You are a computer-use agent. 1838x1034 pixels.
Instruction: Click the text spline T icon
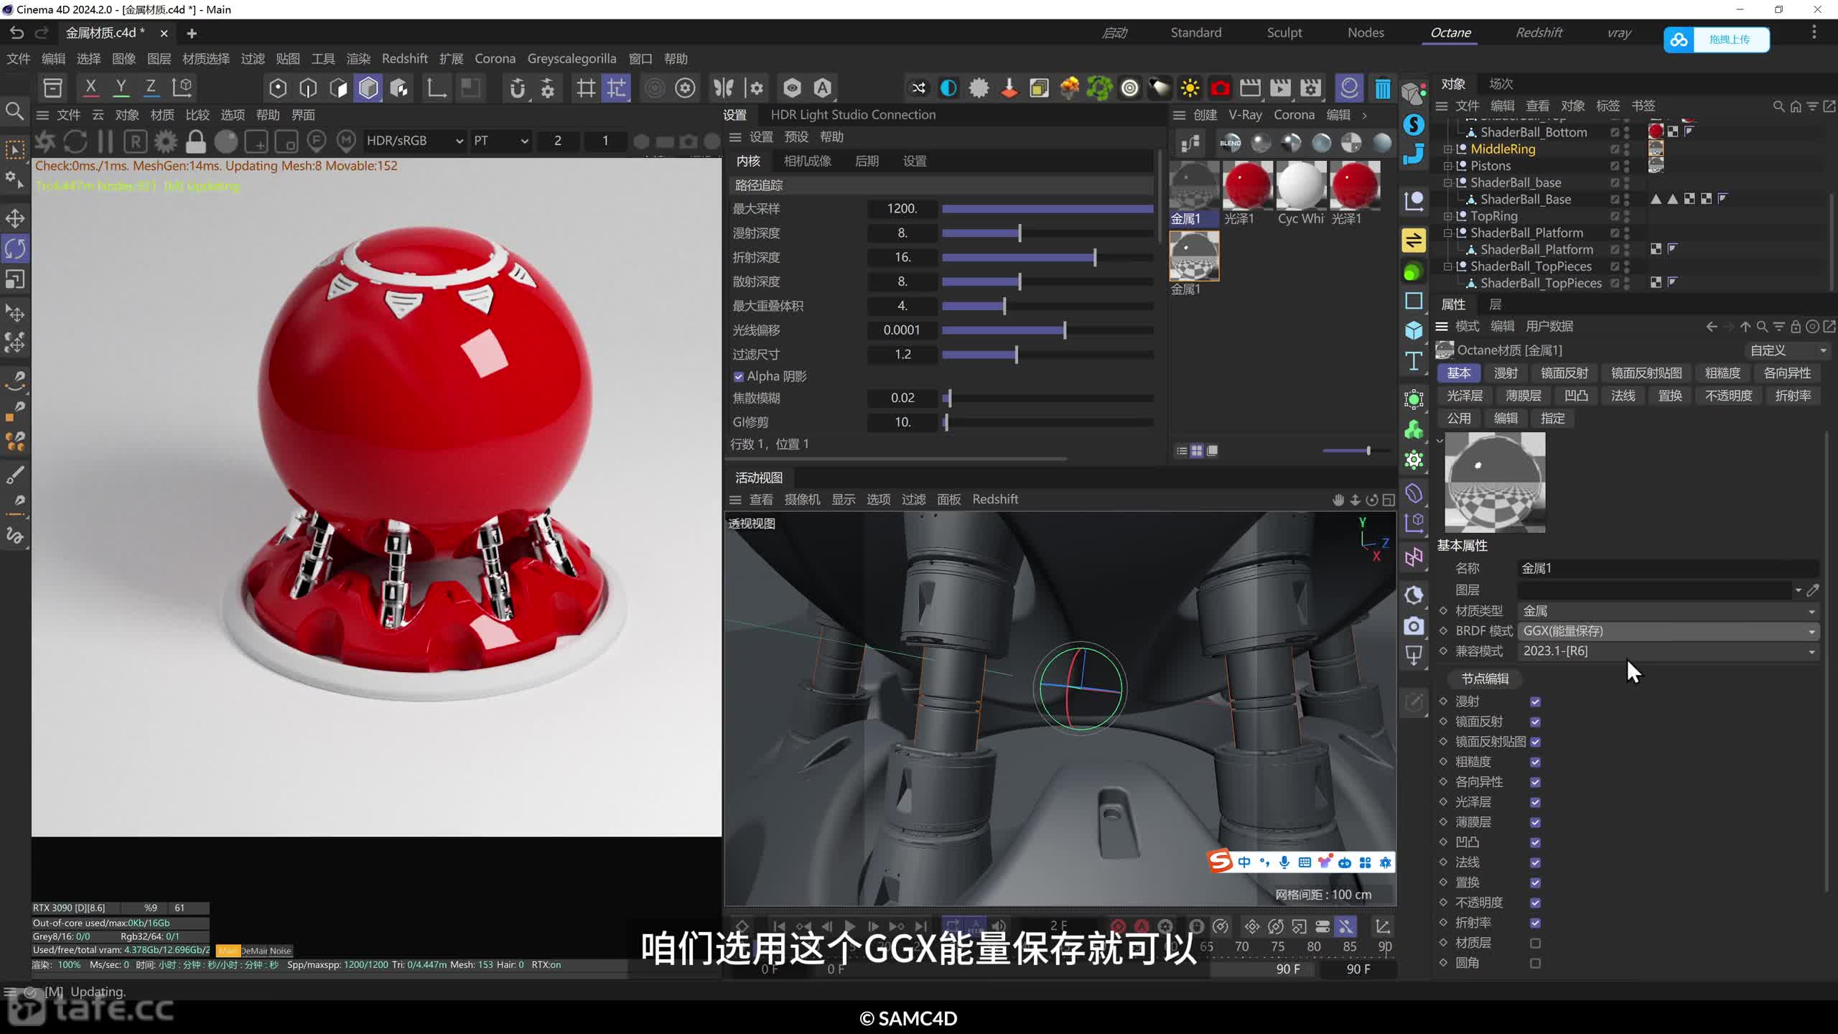pos(1414,360)
